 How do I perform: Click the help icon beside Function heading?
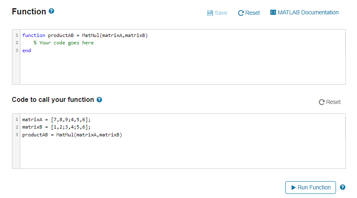point(52,11)
